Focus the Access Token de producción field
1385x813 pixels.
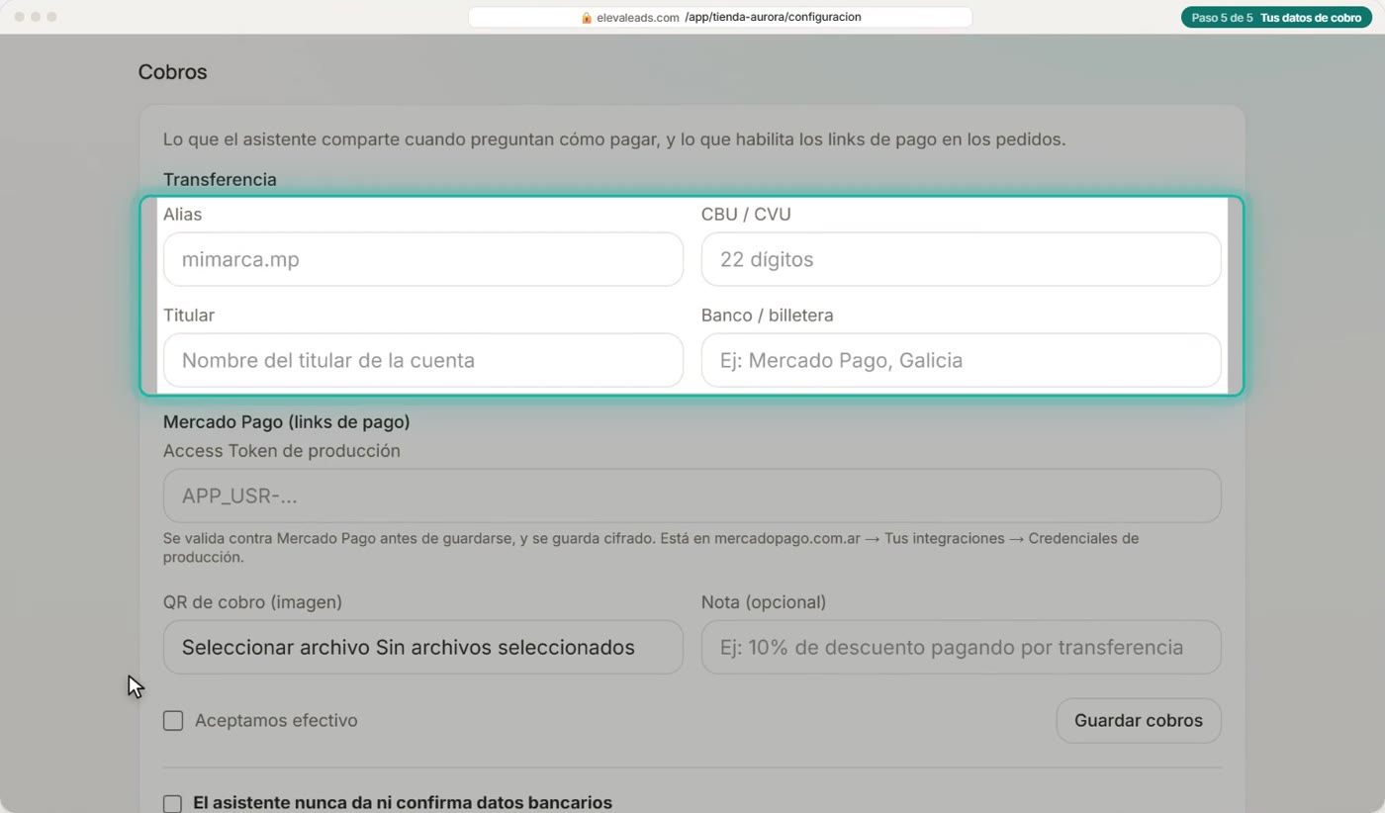pyautogui.click(x=692, y=496)
